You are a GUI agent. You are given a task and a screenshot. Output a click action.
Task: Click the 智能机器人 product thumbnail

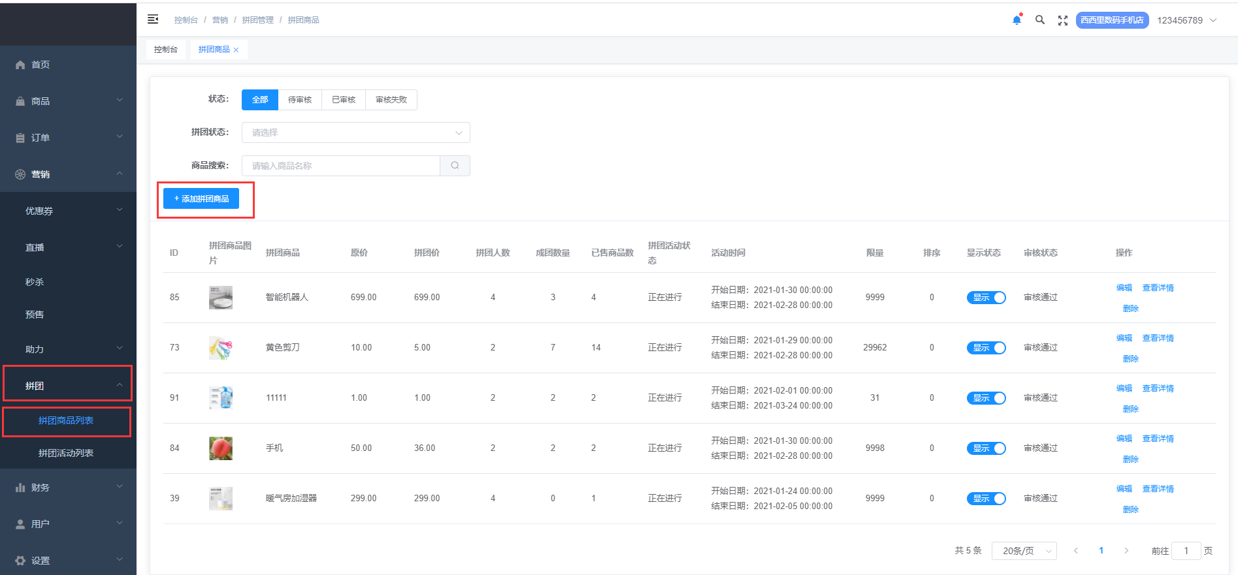pos(221,298)
